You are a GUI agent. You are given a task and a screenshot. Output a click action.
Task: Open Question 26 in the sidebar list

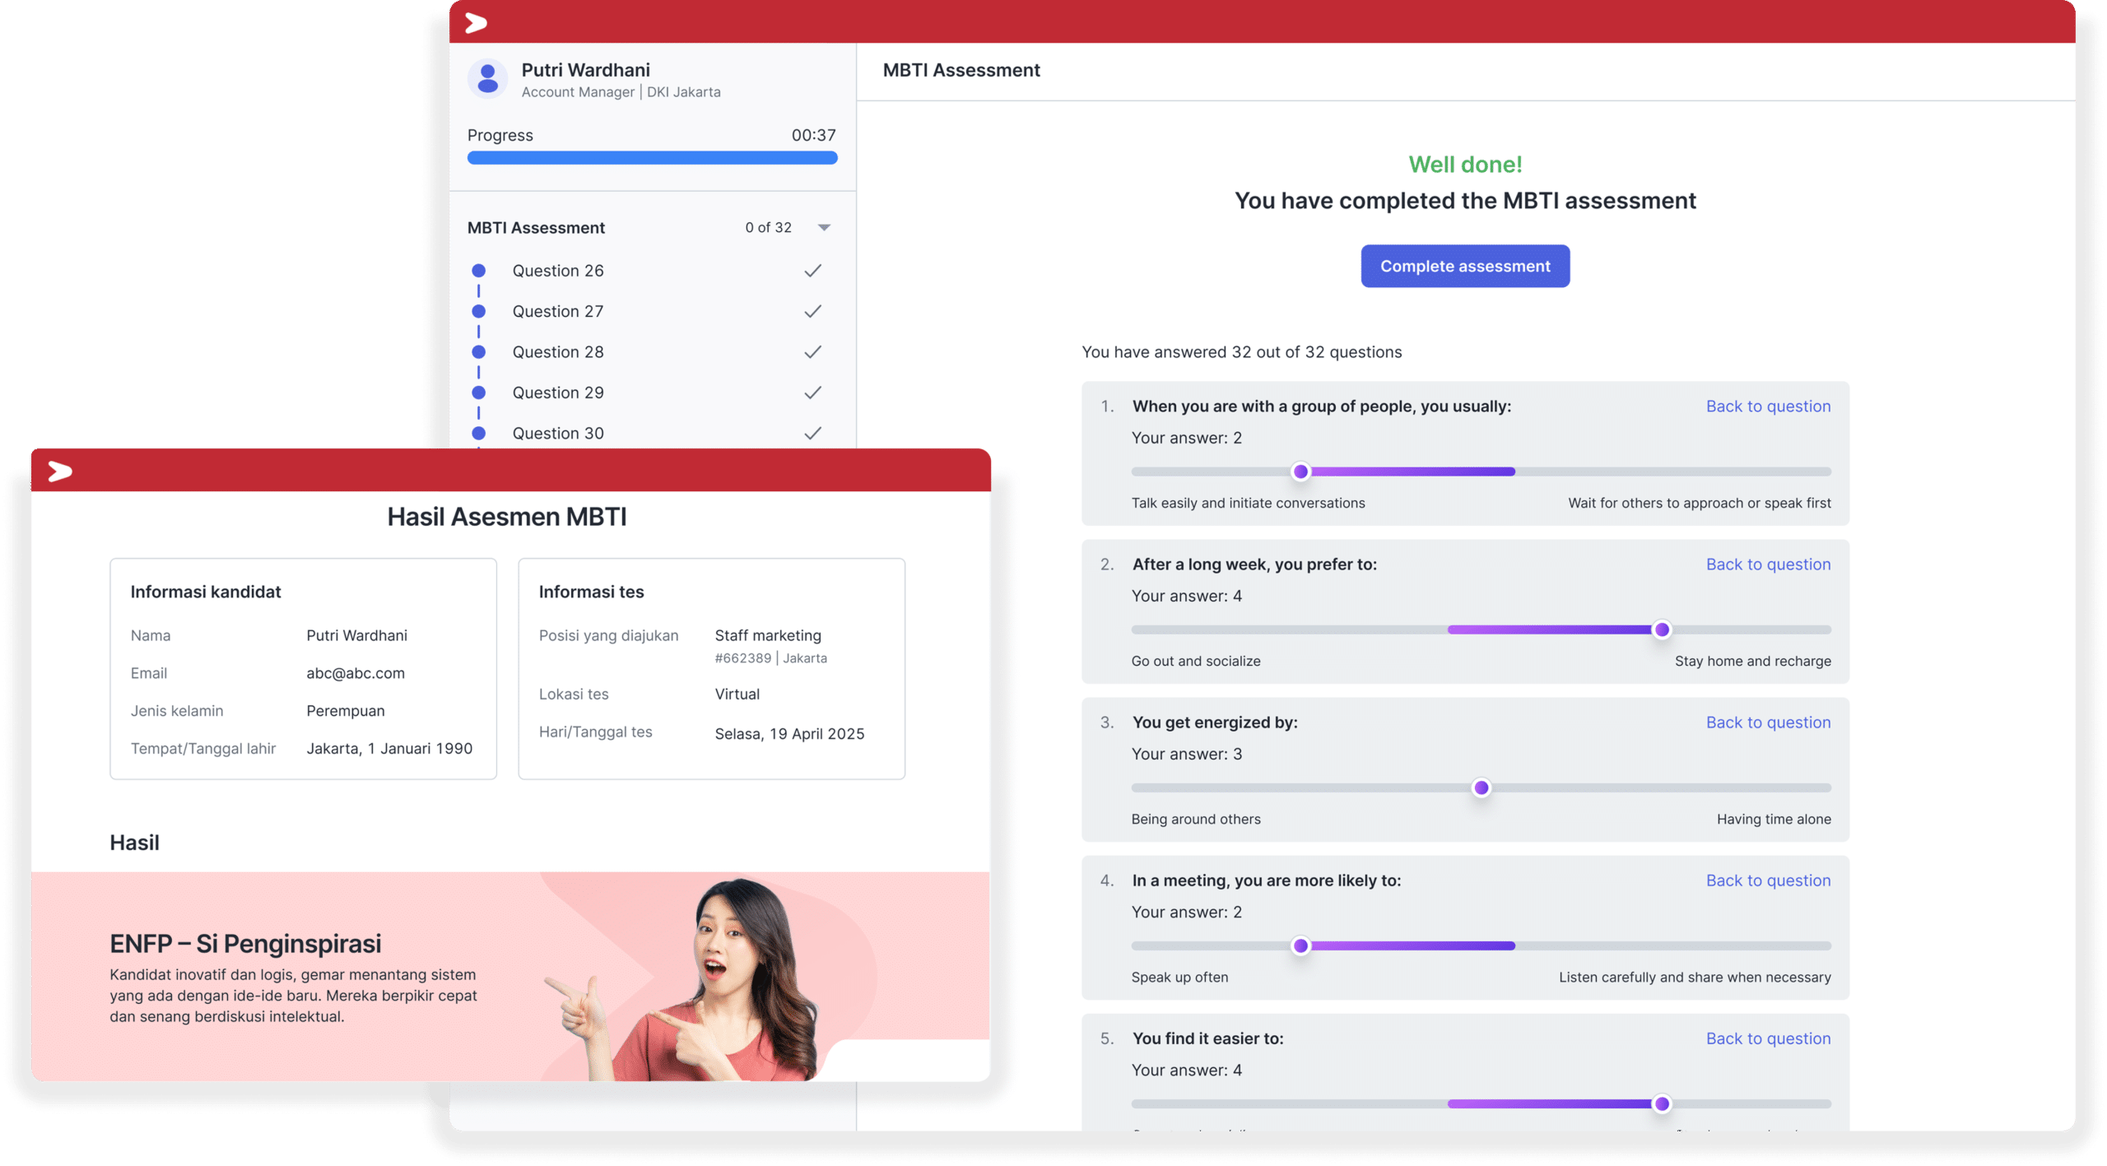point(557,271)
